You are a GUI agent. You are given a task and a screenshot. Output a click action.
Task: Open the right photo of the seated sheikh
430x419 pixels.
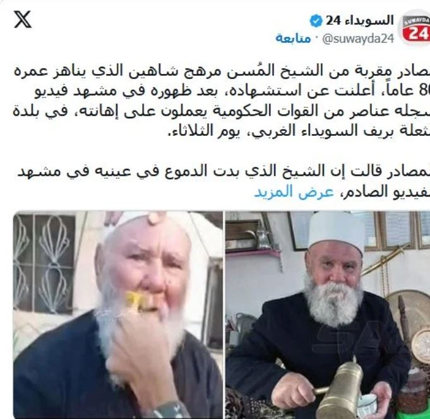point(328,315)
